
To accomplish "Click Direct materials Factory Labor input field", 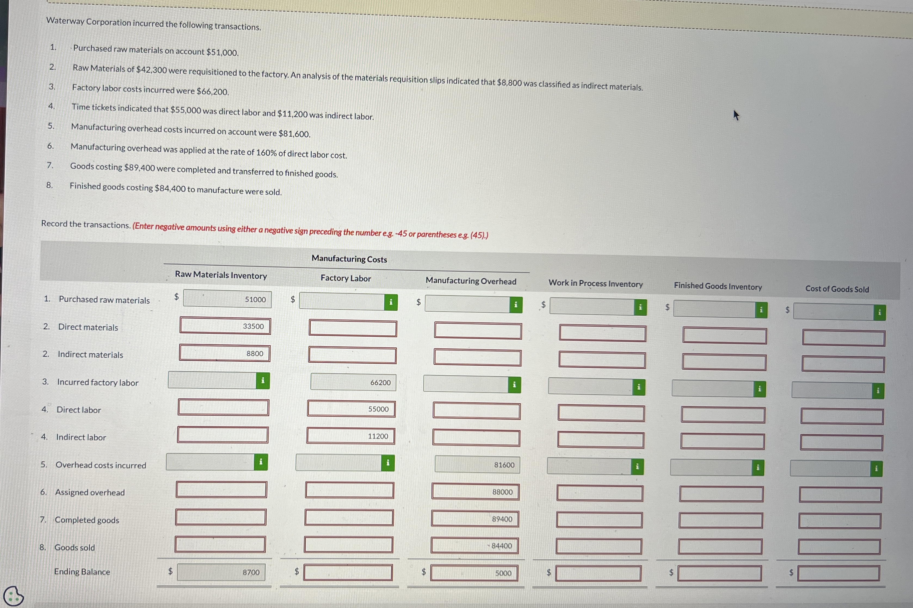I will 353,328.
